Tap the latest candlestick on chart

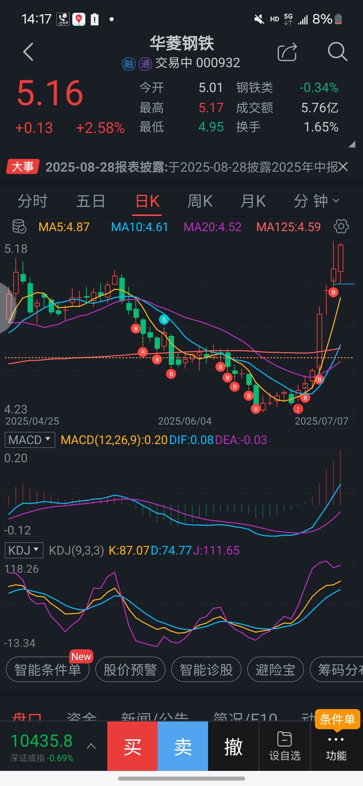(340, 263)
